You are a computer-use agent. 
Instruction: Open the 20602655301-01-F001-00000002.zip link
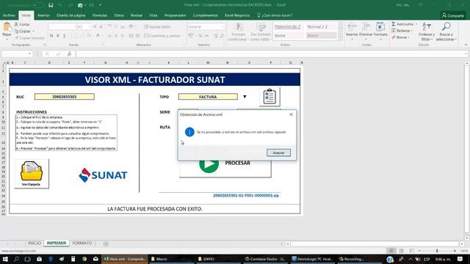pos(246,196)
